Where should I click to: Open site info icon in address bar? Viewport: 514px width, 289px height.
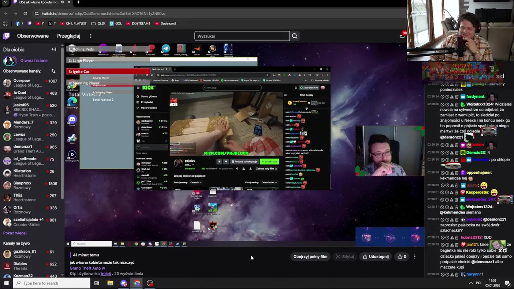coord(37,13)
